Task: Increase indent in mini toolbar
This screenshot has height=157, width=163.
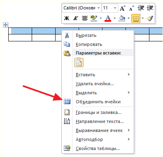Action: tap(150, 8)
